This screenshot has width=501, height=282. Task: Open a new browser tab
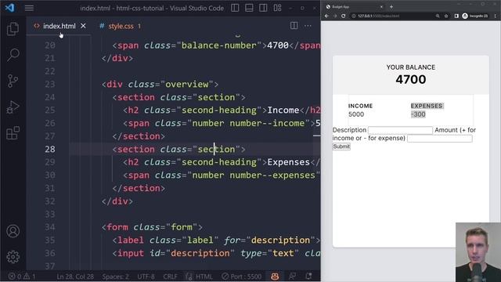tap(391, 7)
